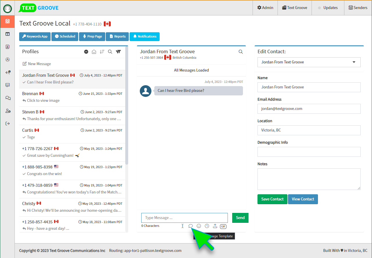Screen dimensions: 372x258
Task: Click the Name field
Action: 309,87
